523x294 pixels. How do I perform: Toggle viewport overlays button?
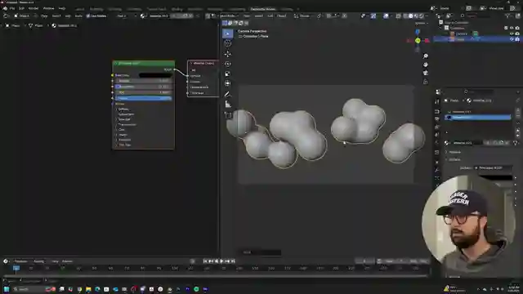click(x=386, y=16)
